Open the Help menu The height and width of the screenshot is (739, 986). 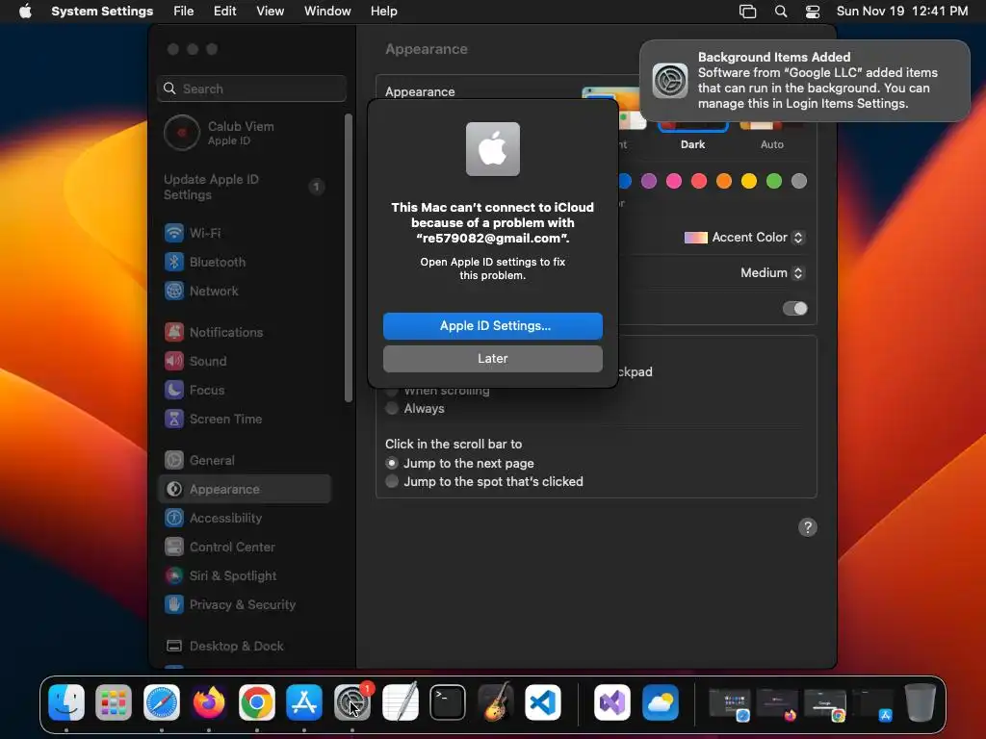click(383, 12)
